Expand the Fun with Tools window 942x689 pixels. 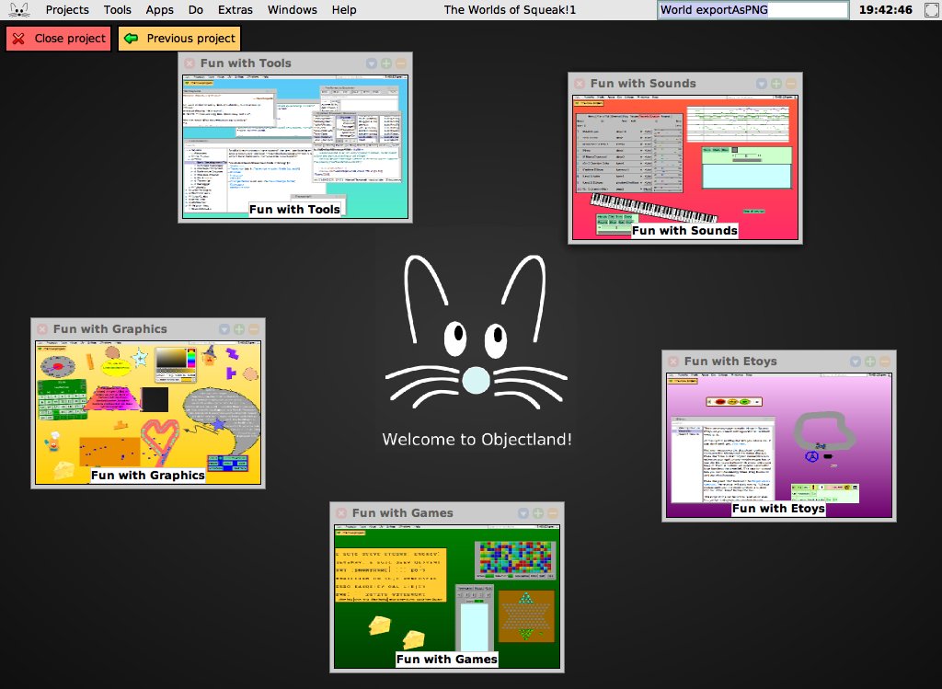click(x=386, y=63)
